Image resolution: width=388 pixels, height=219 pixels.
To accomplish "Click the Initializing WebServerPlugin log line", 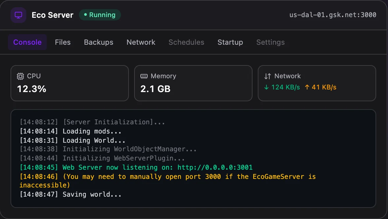I will pyautogui.click(x=102, y=158).
